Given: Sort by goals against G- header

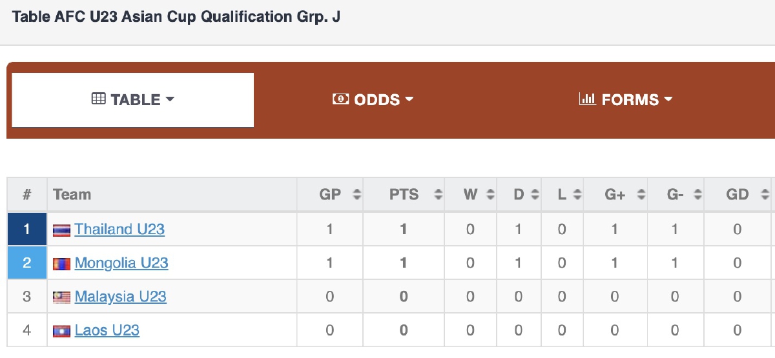Looking at the screenshot, I should [675, 195].
